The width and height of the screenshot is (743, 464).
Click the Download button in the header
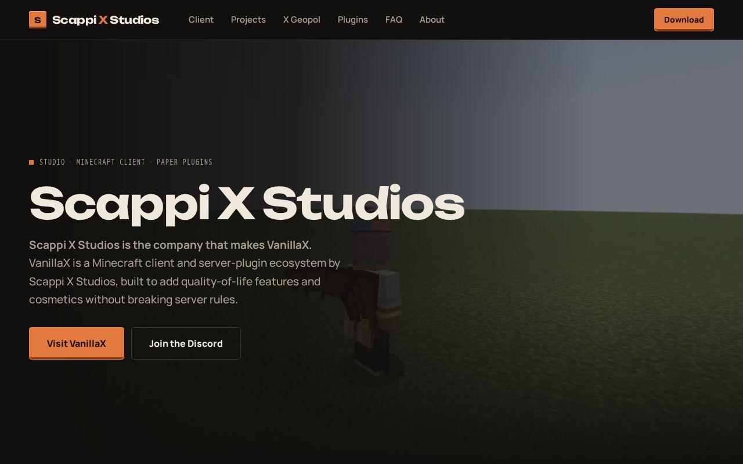[x=684, y=20]
